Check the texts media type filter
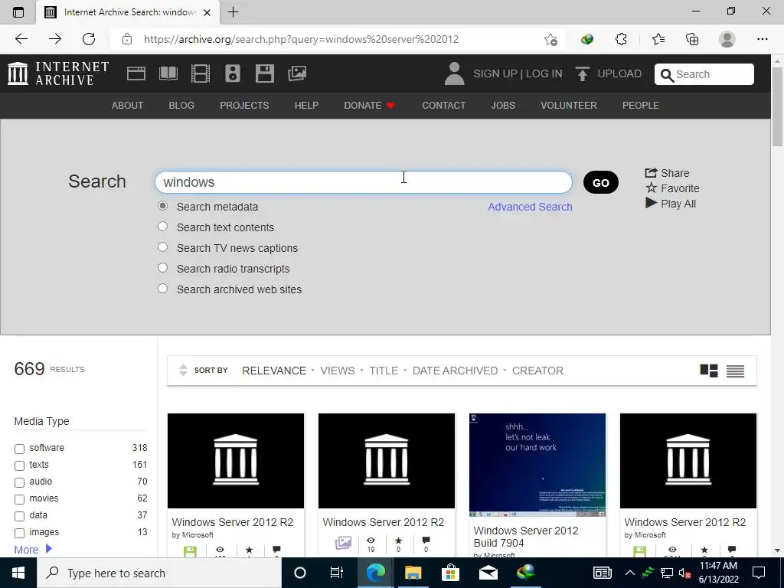Screen dimensions: 784x588 (19, 465)
